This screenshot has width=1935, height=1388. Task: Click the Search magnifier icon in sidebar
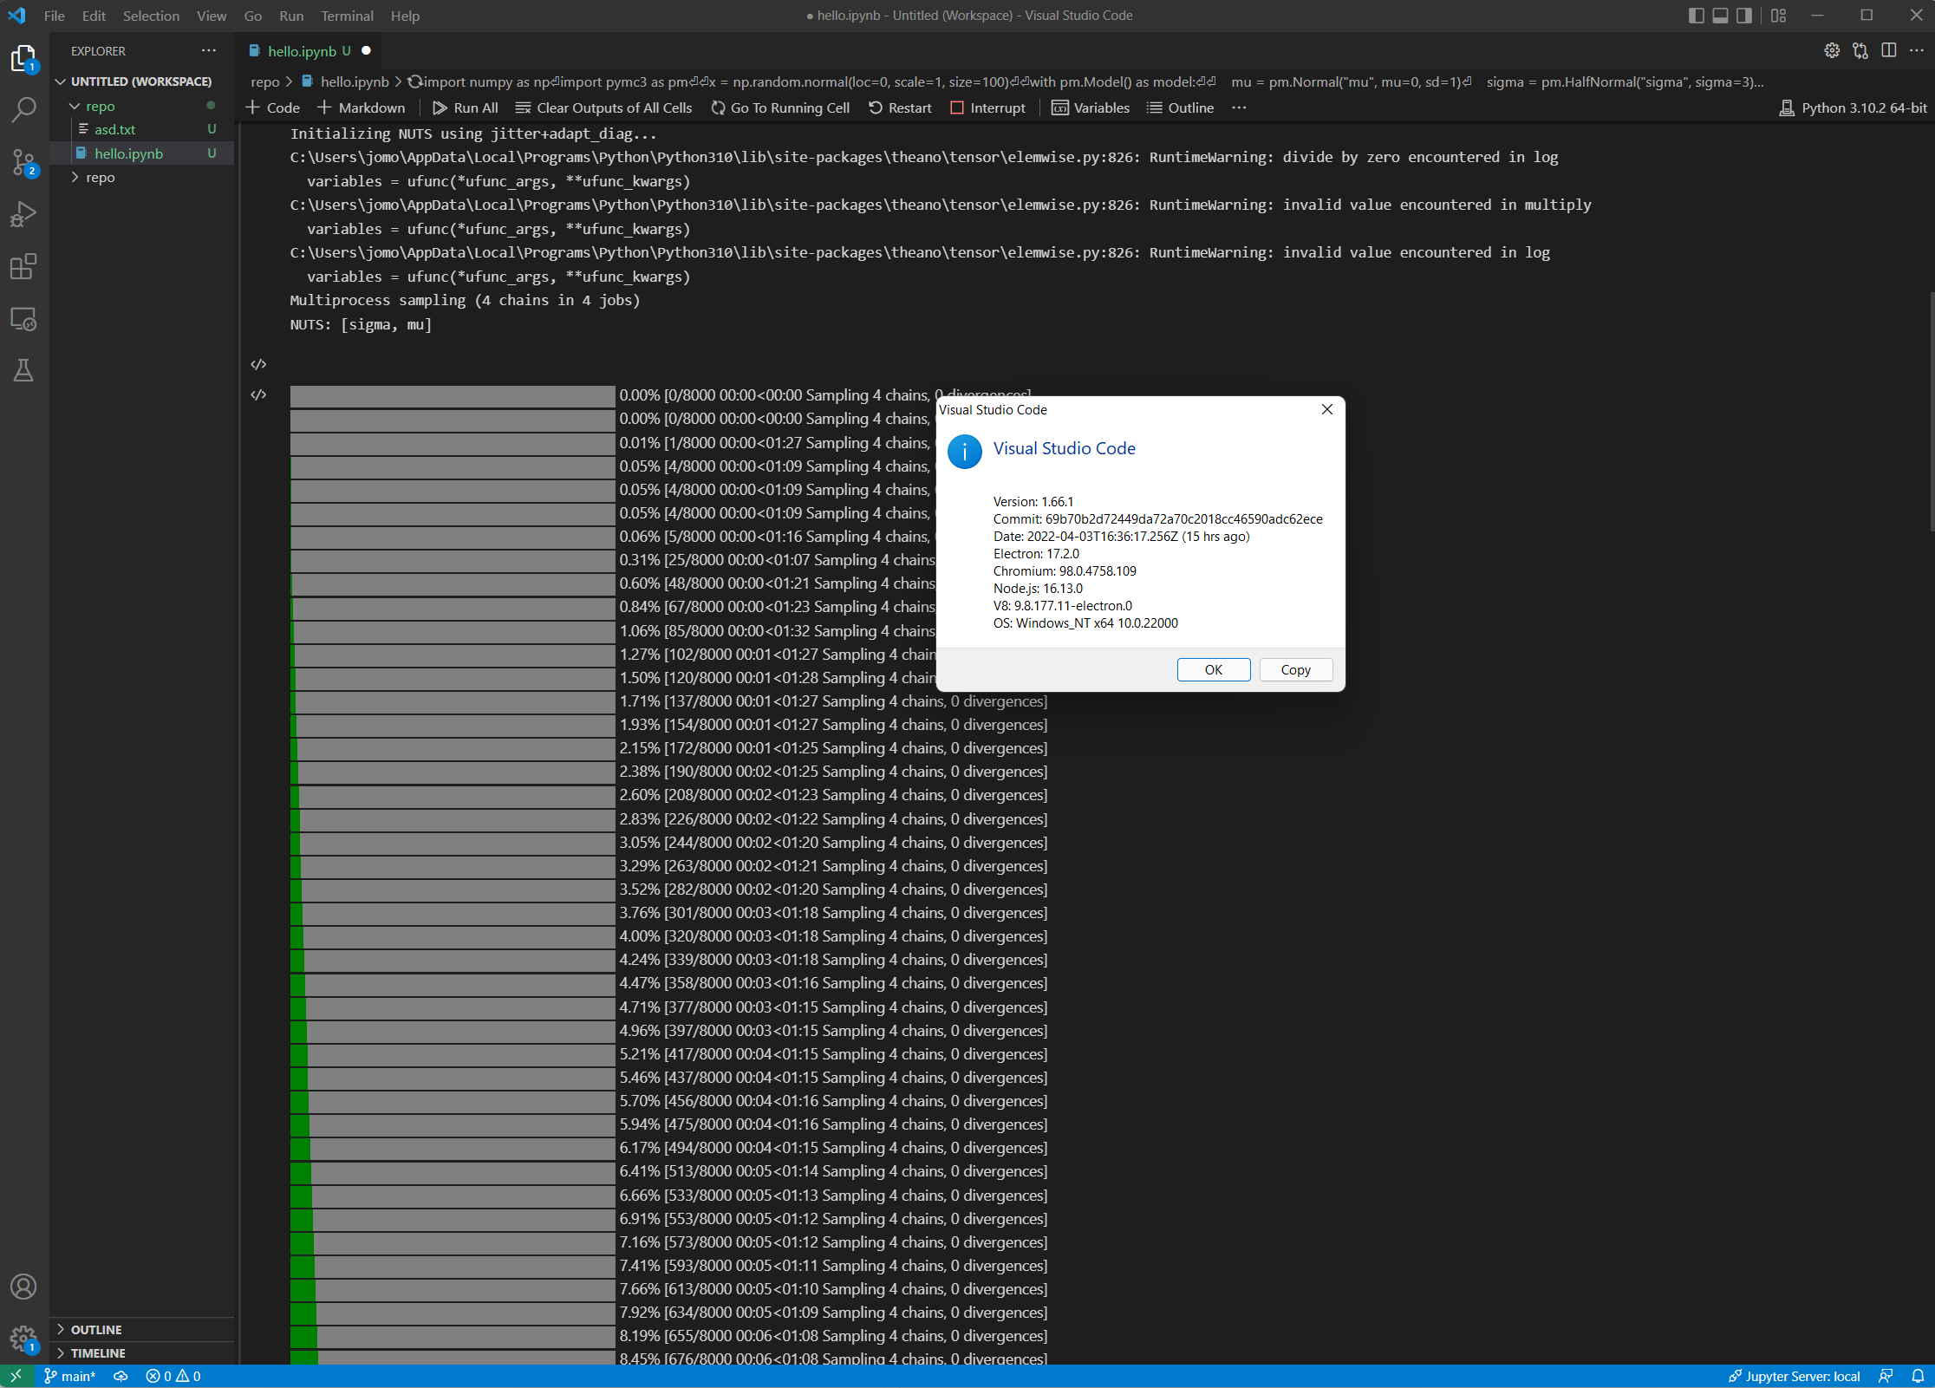click(23, 111)
